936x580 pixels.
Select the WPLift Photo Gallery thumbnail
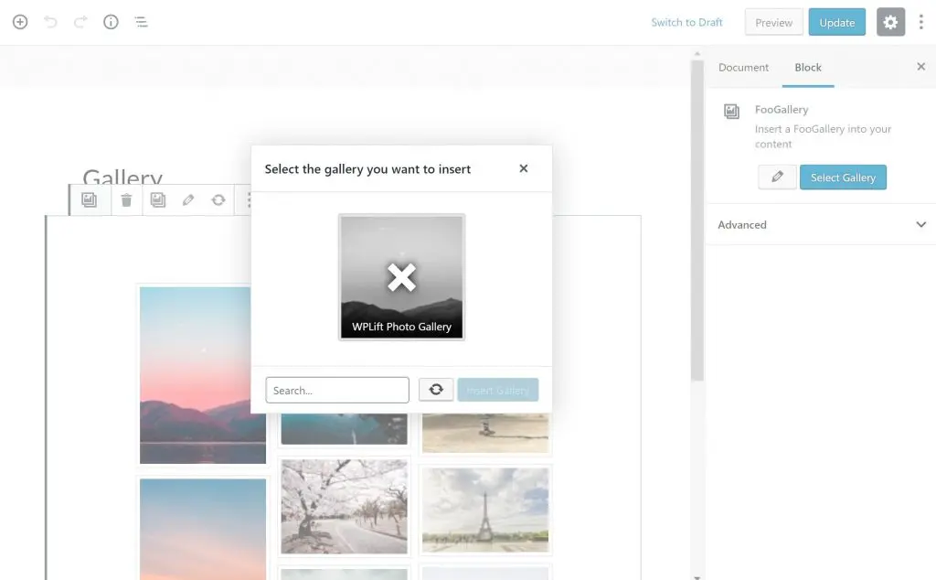click(x=401, y=277)
